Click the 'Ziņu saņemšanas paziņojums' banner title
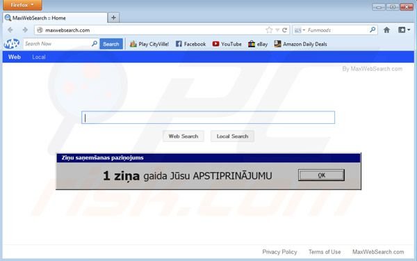417x261 pixels. click(x=103, y=158)
